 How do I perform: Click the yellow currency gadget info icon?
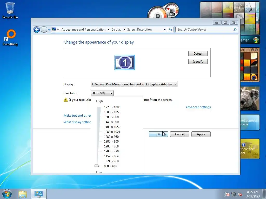(244, 145)
